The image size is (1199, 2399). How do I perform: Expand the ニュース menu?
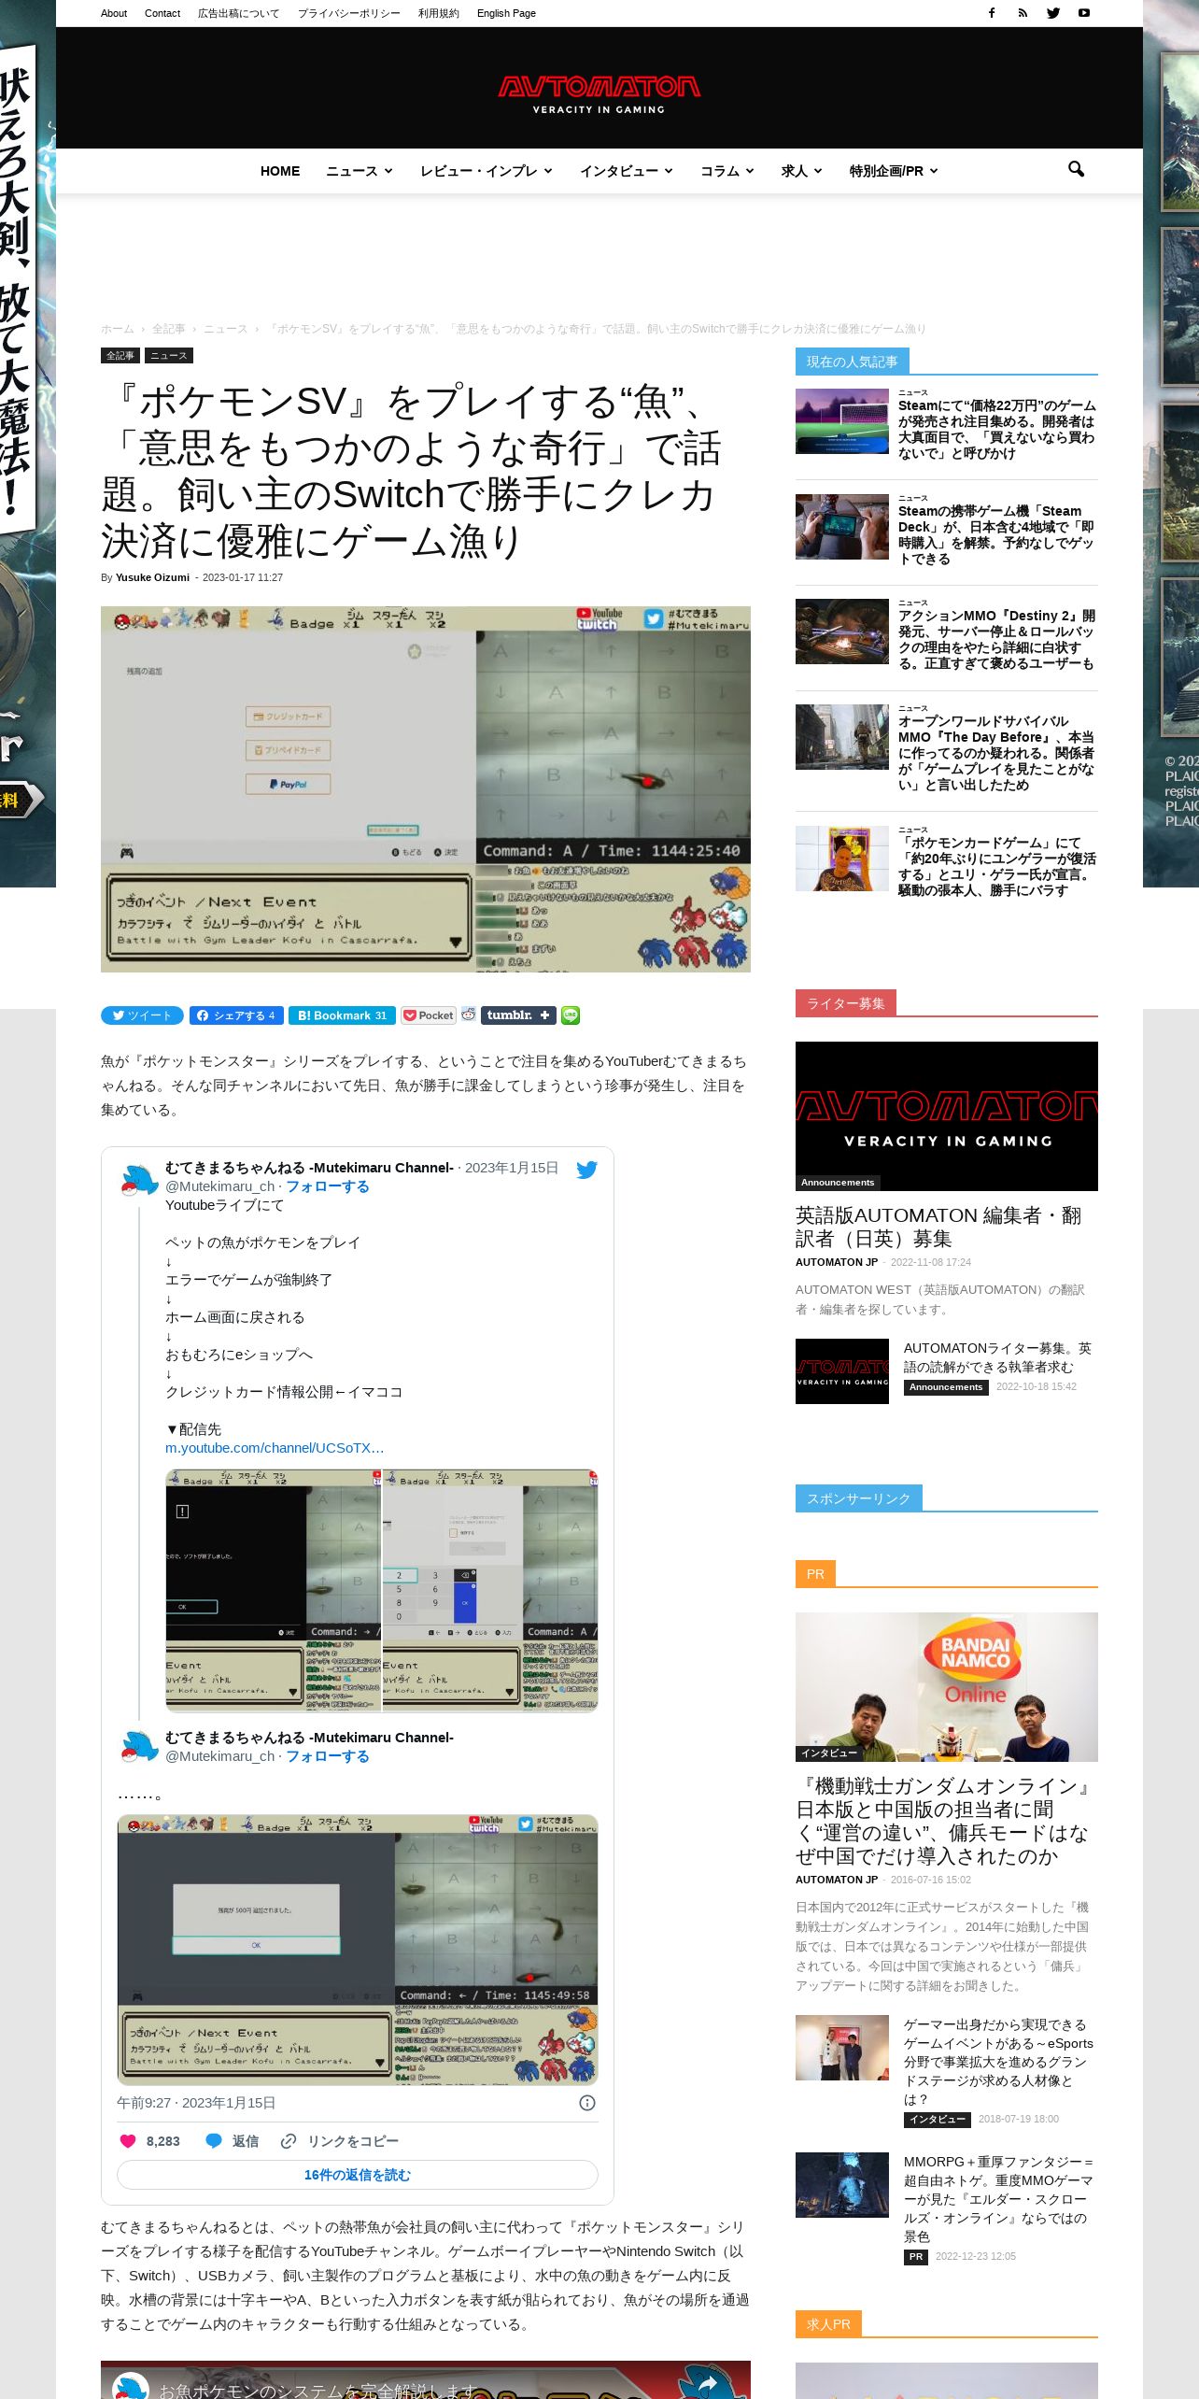(360, 171)
